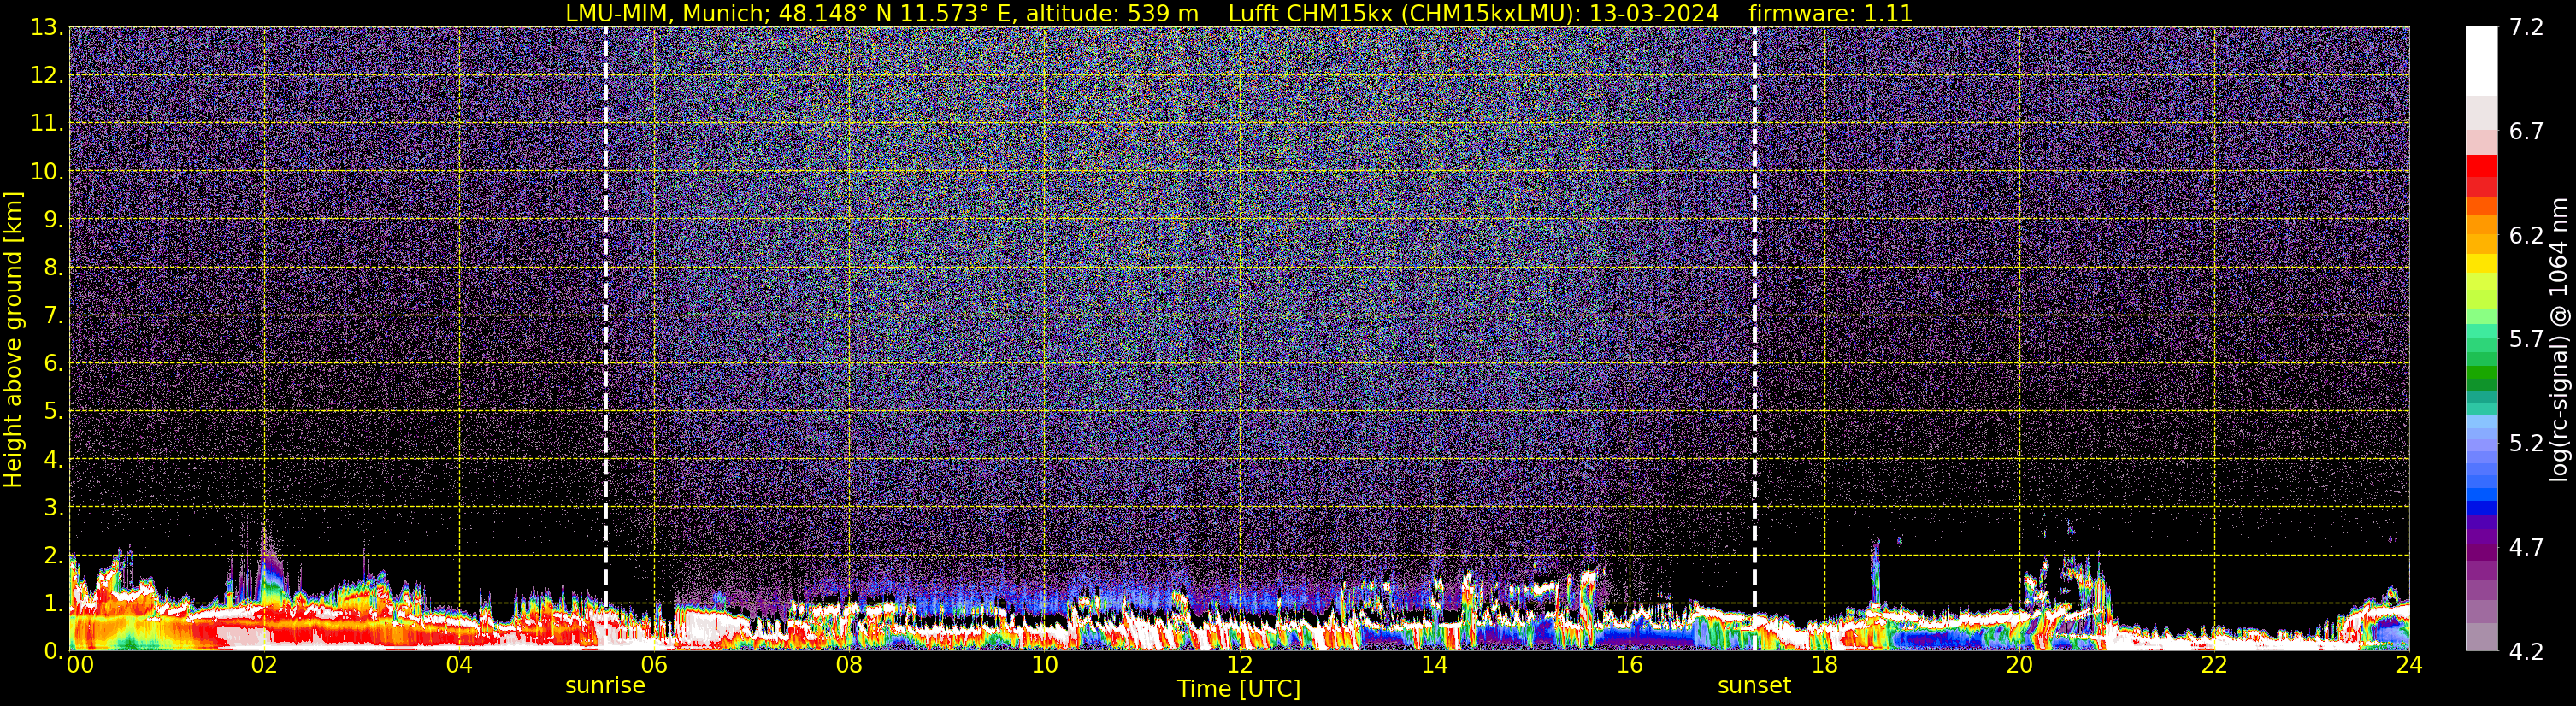2576x706 pixels.
Task: Click the height axis tick label 12.
Action: 46,75
